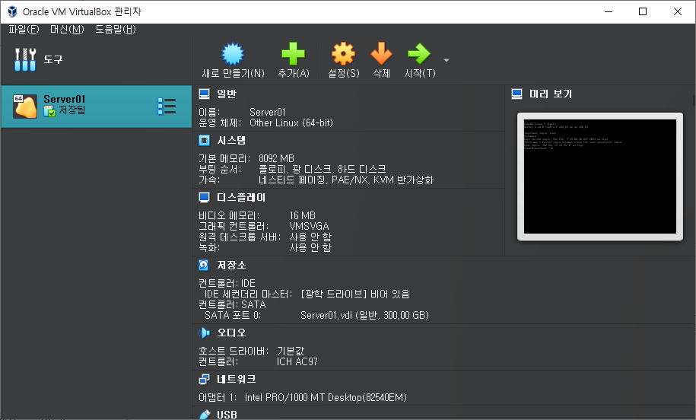Open the 저장소 section header

231,265
